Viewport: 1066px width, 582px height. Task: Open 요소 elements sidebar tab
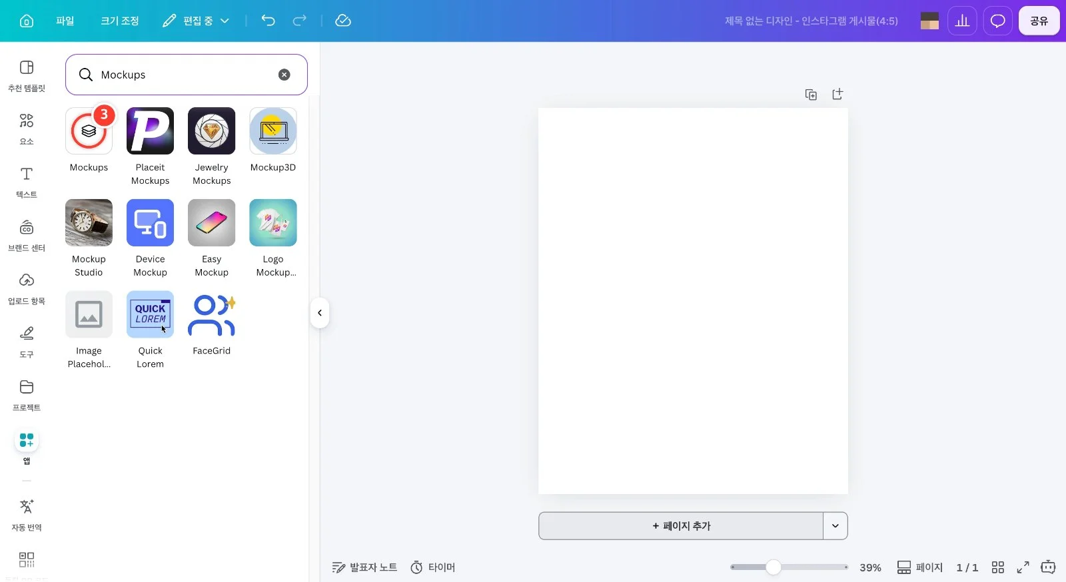tap(27, 129)
